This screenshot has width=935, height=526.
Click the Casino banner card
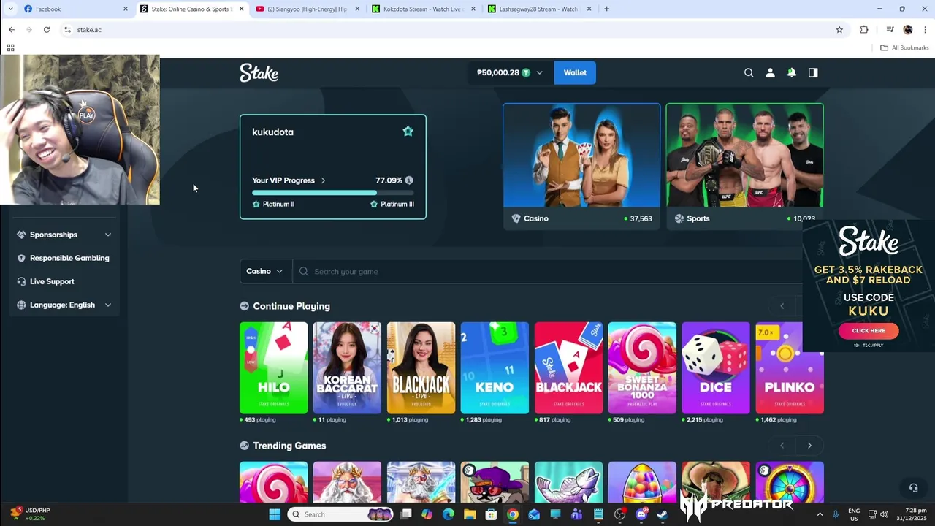(581, 166)
